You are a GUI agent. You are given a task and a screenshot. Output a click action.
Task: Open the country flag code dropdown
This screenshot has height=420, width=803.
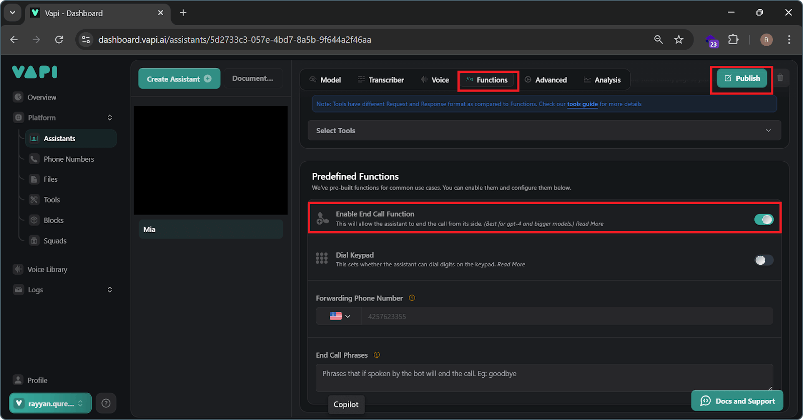click(x=339, y=316)
